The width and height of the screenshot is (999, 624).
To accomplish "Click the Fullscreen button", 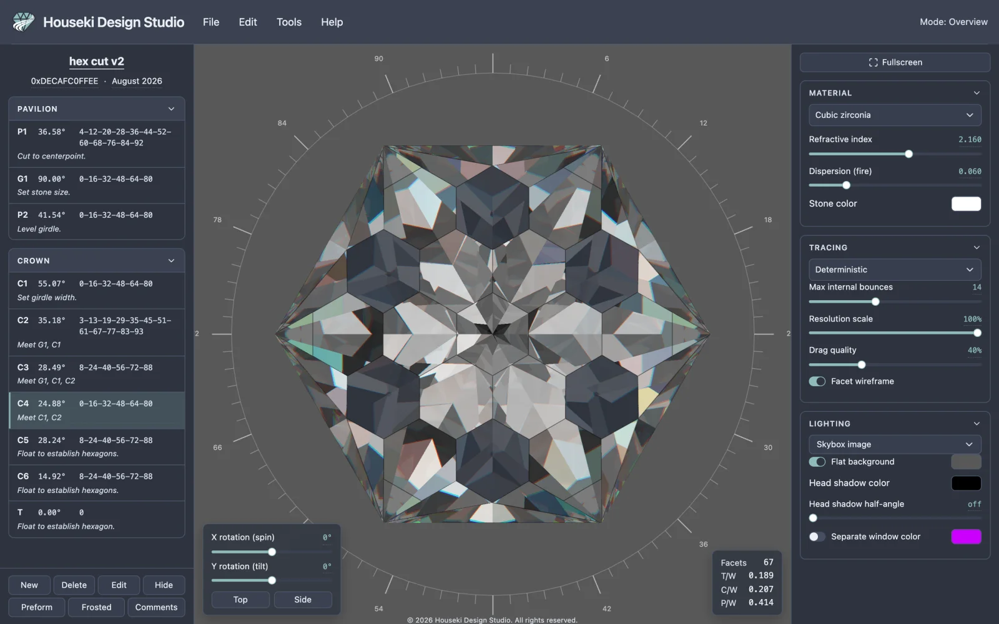I will (x=895, y=62).
